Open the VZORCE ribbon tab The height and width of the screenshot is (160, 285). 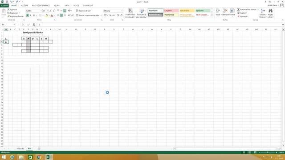pos(57,6)
